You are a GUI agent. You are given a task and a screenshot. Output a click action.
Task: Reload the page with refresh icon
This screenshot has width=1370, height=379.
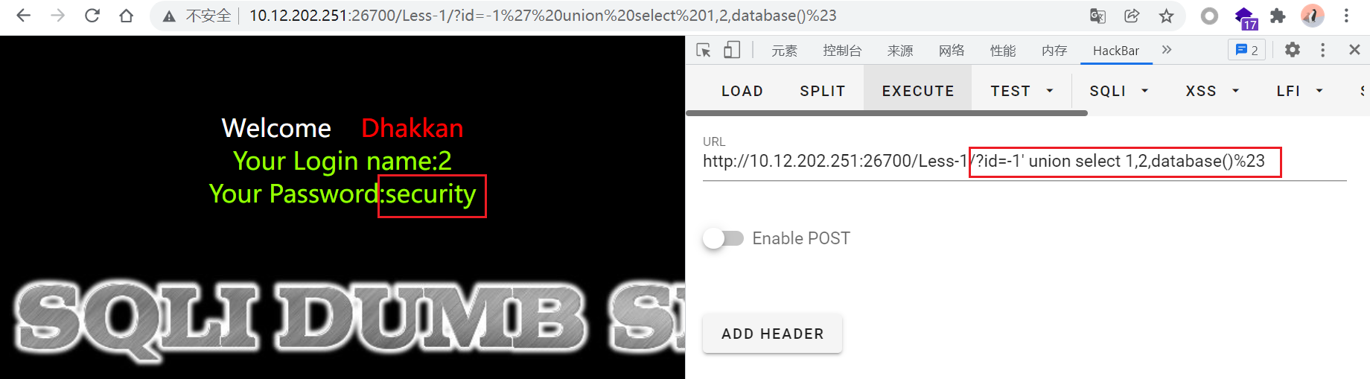tap(92, 16)
